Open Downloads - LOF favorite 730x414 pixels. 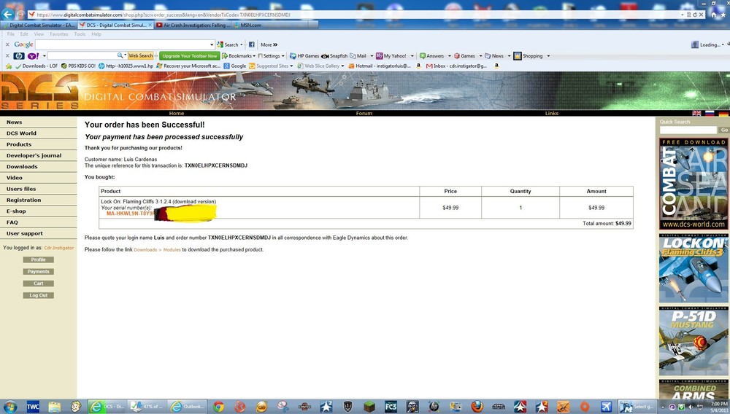pos(36,66)
